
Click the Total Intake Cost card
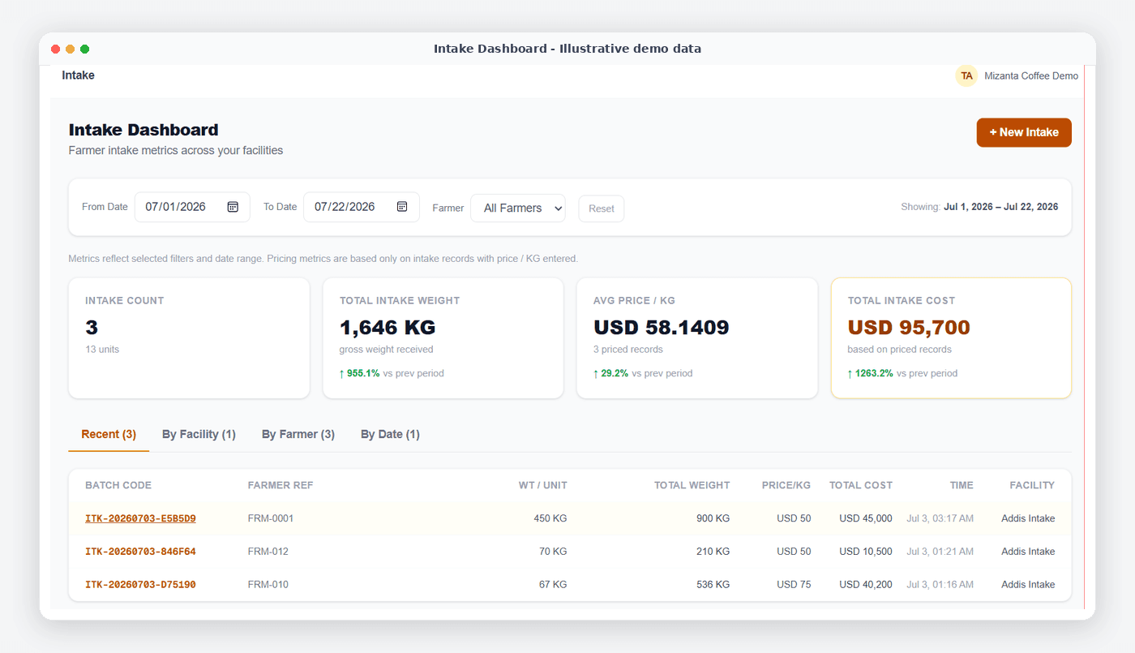coord(951,338)
